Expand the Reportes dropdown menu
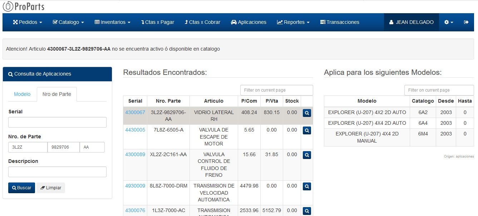 (x=293, y=22)
